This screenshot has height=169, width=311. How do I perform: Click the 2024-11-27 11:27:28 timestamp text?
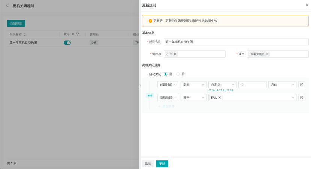coord(221,90)
